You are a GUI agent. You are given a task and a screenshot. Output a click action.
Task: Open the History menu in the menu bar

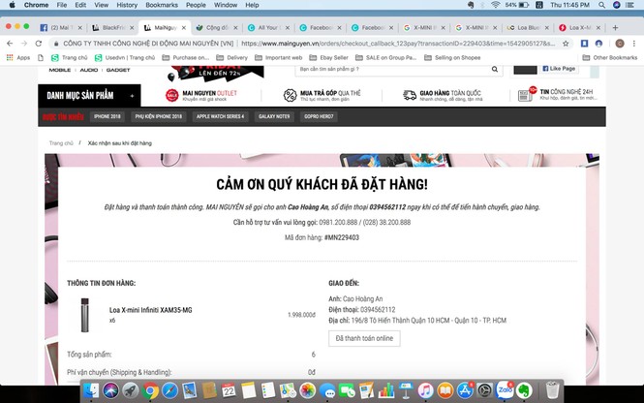127,5
